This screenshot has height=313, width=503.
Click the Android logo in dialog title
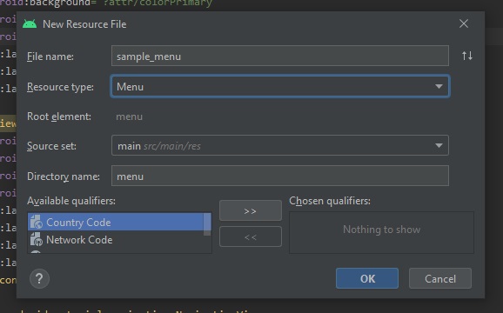(x=30, y=24)
